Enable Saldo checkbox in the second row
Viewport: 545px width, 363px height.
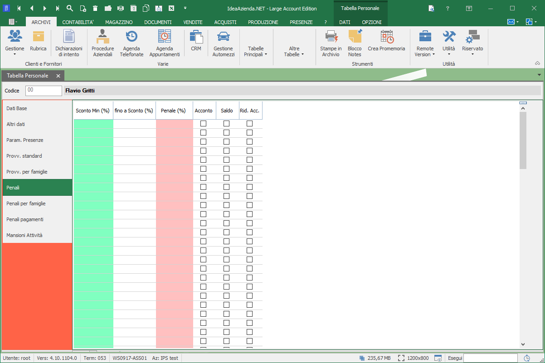[x=226, y=132]
